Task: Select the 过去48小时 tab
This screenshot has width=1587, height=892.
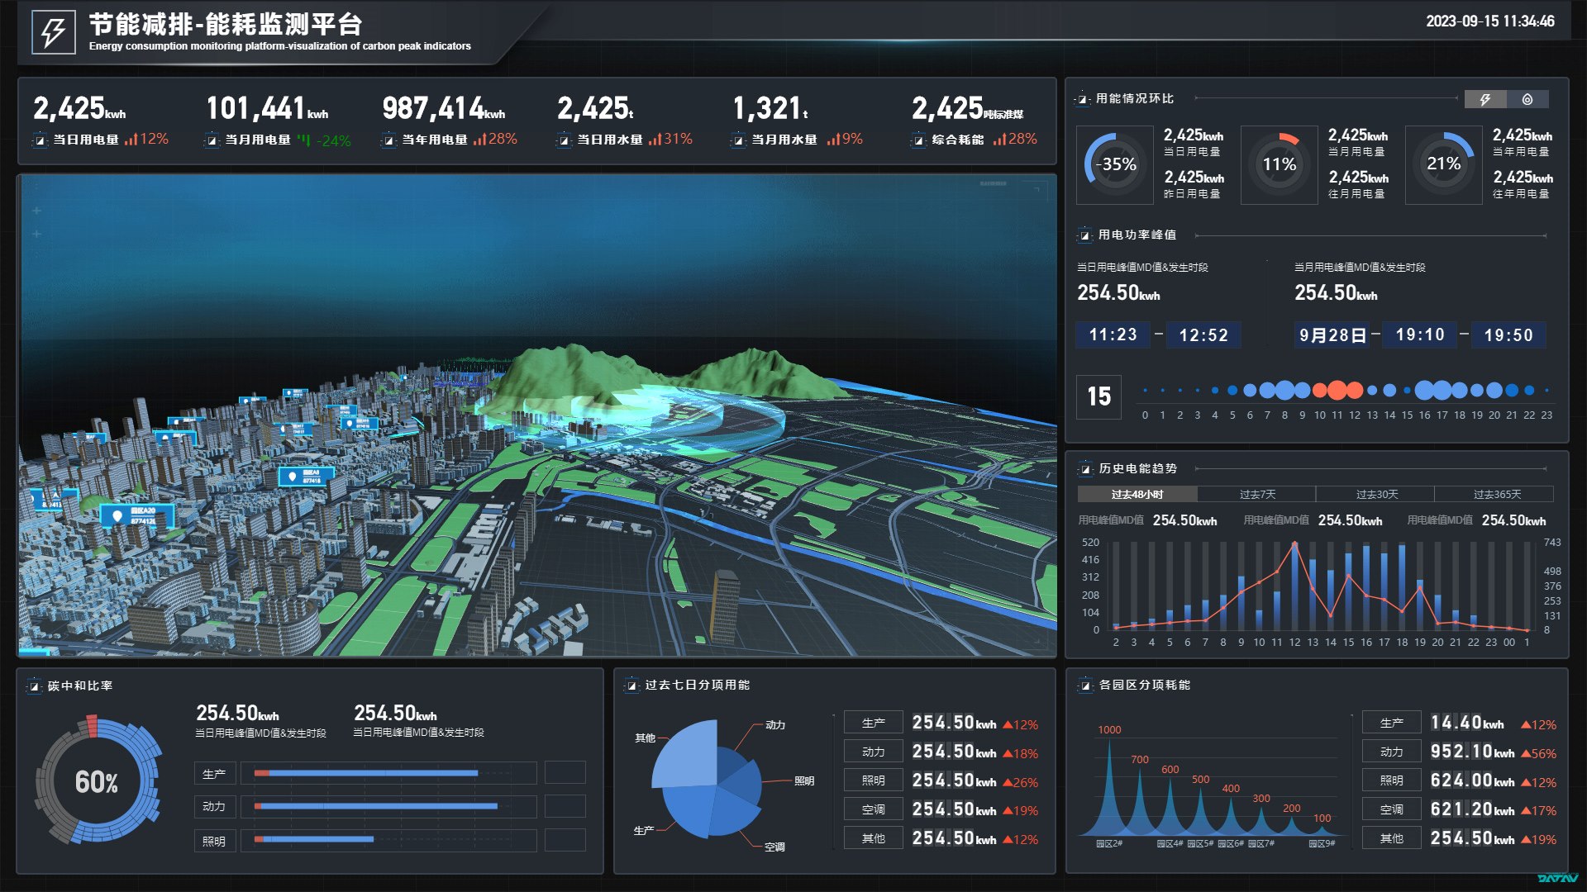Action: (x=1137, y=494)
